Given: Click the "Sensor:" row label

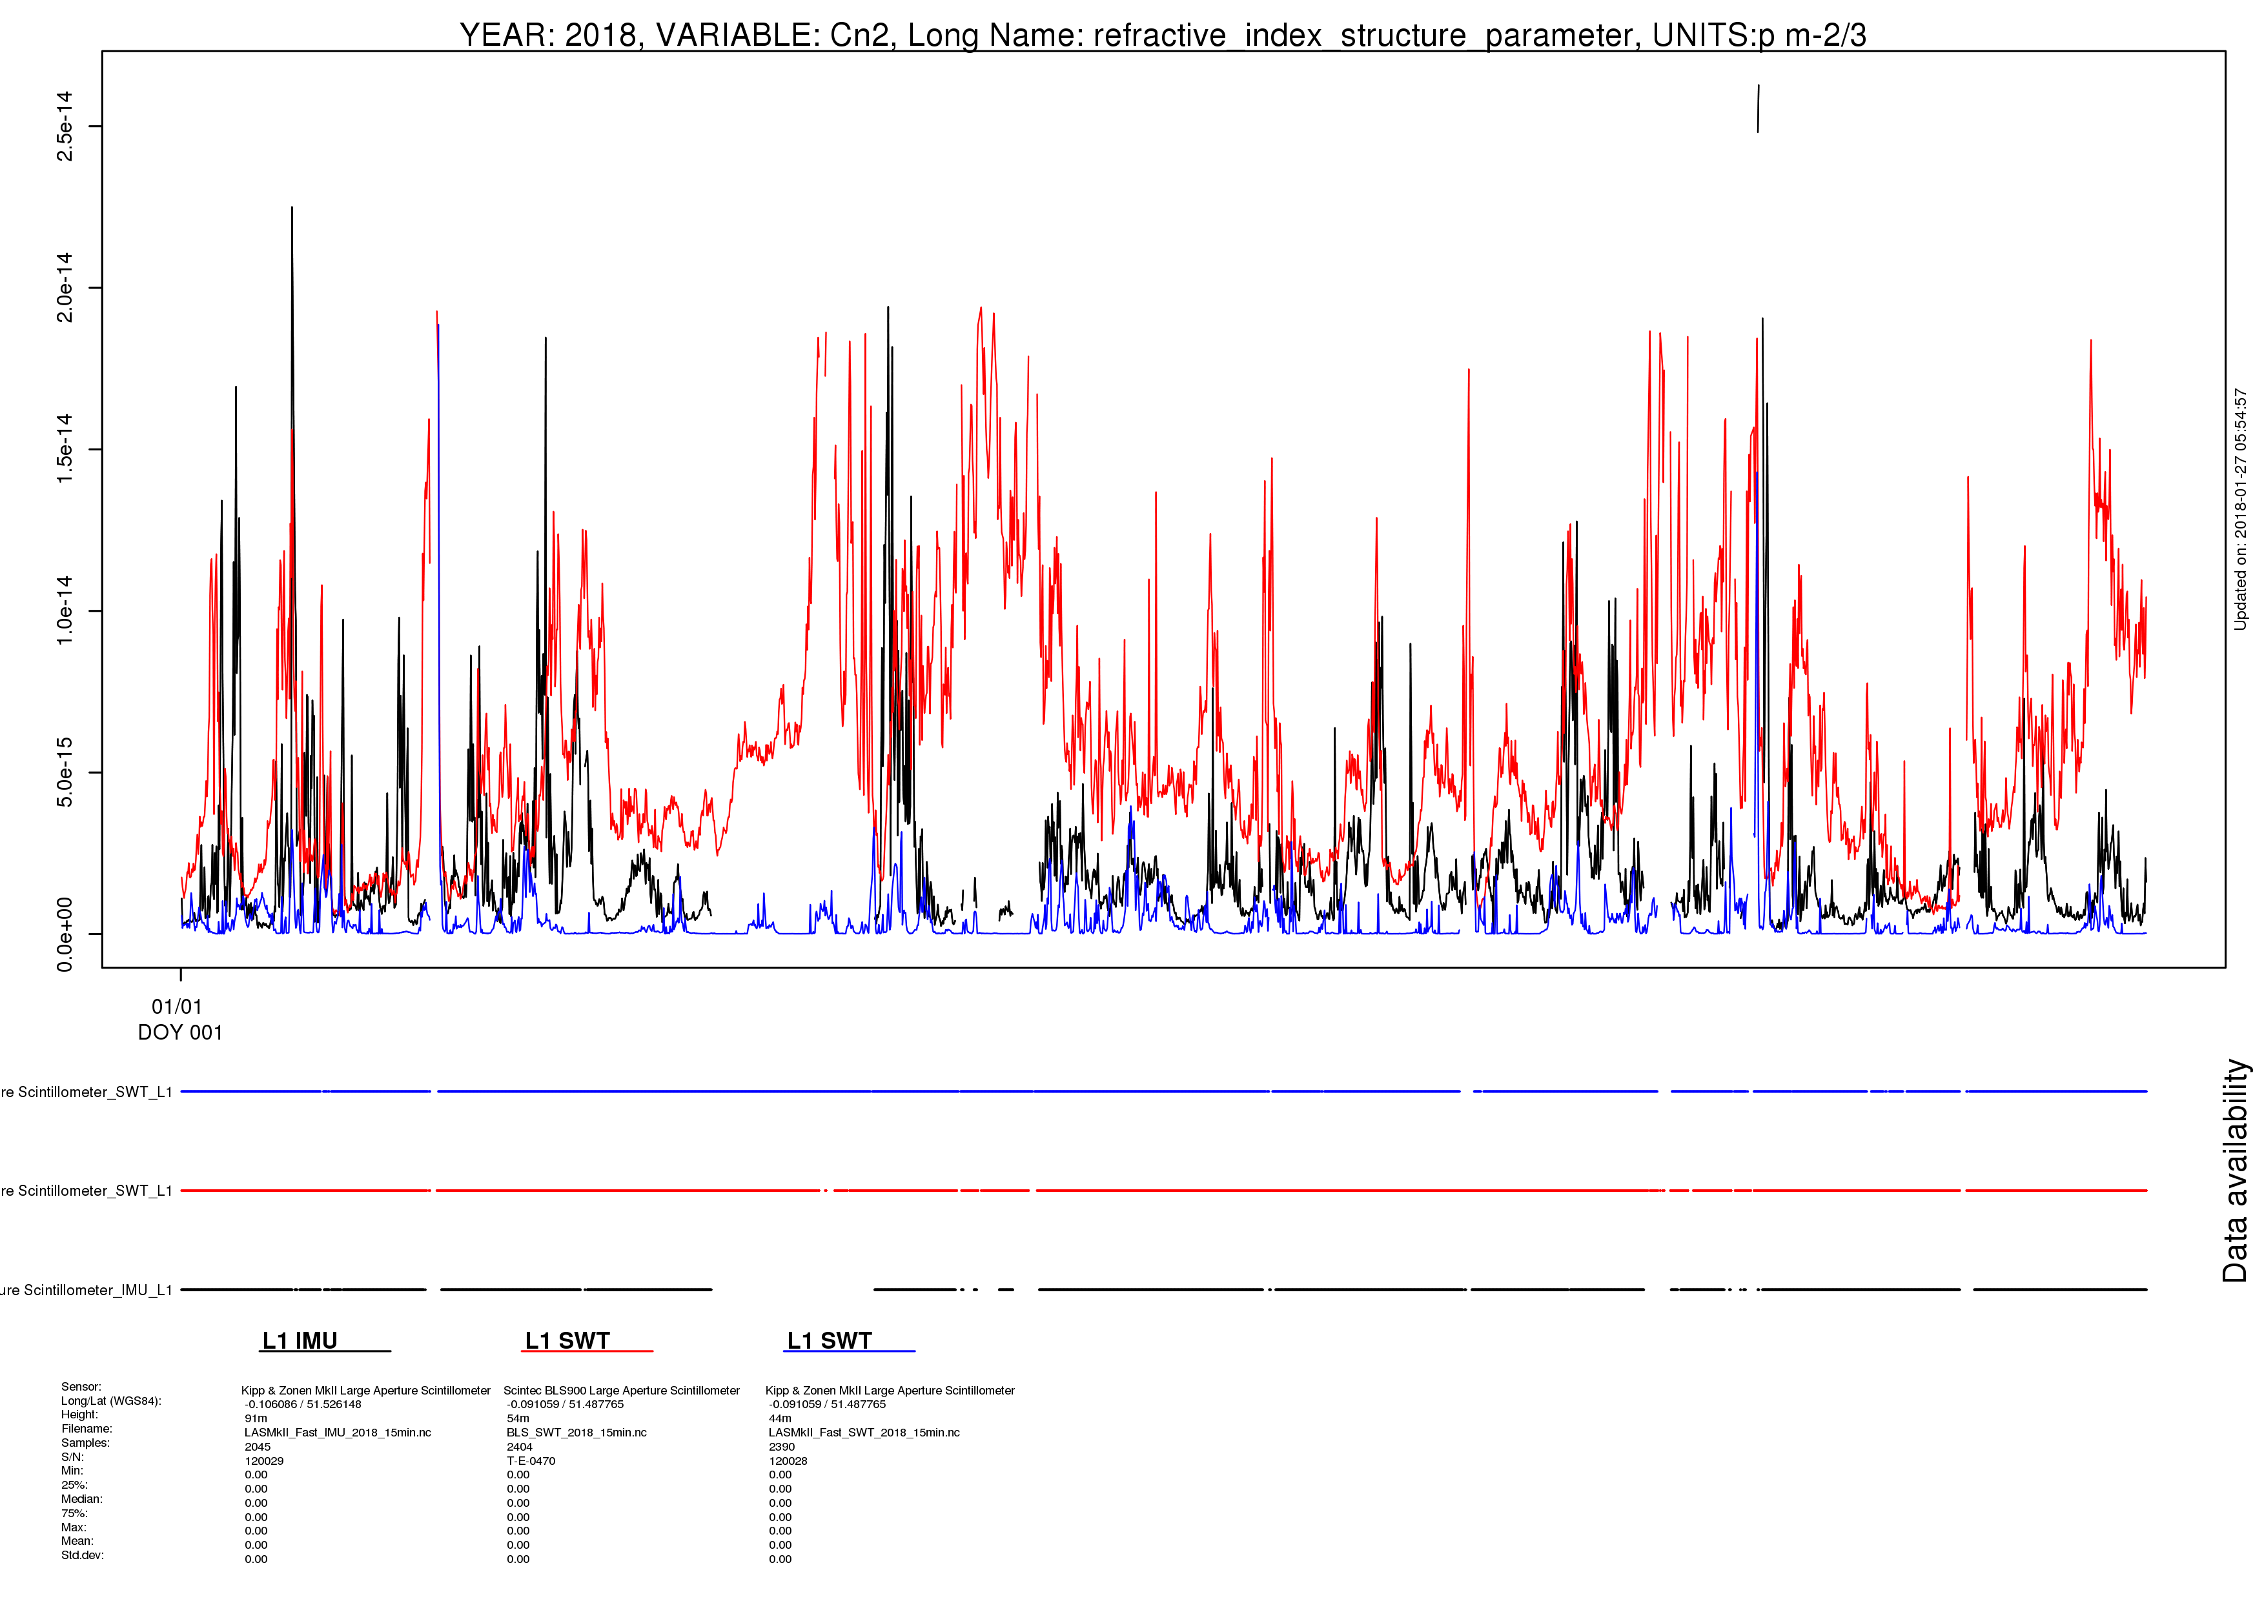Looking at the screenshot, I should coord(81,1387).
